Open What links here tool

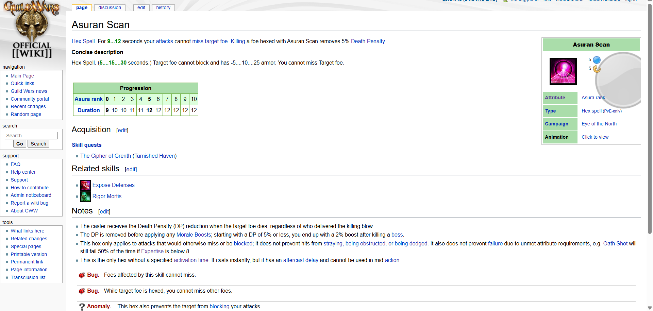point(27,231)
